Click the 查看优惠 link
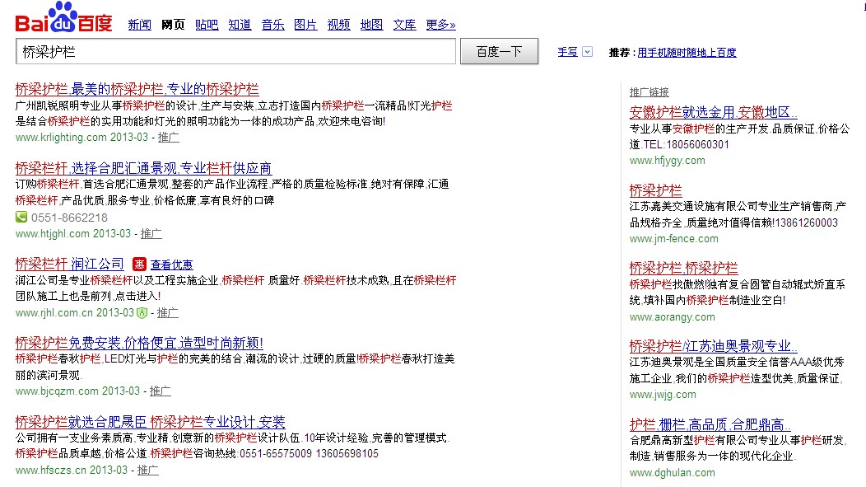Screen dimensions: 866x487 point(172,265)
